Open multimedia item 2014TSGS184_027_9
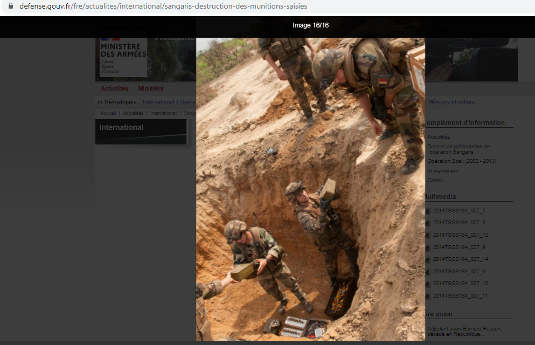Viewport: 535px width, 345px height. click(459, 247)
